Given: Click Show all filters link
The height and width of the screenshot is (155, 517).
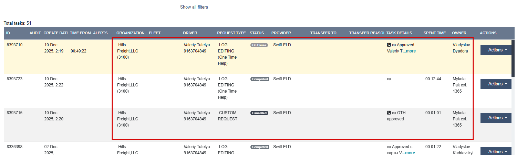Looking at the screenshot, I should (194, 7).
